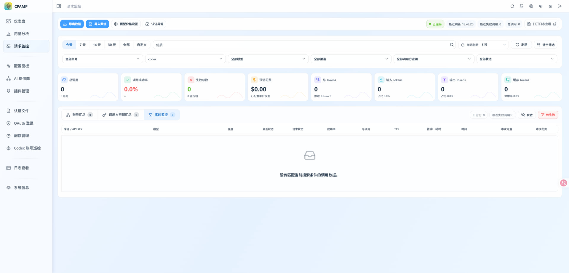The image size is (569, 273).
Task: Toggle 脱敏 masking mode
Action: click(527, 115)
